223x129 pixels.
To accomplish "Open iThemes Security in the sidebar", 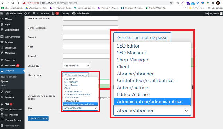I will tap(13, 120).
